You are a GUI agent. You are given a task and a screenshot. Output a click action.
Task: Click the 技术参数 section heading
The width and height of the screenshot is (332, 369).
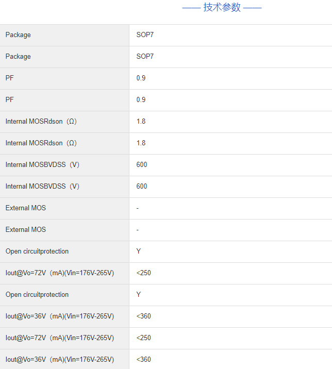click(222, 8)
